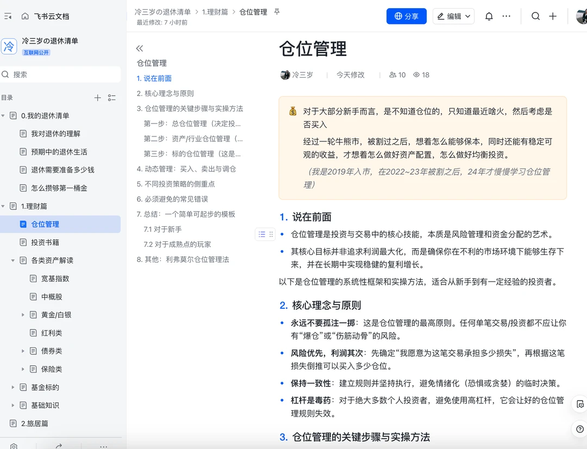Screen dimensions: 587x449
Task: Click the home icon beside 飞书云文档
Action: coord(25,16)
